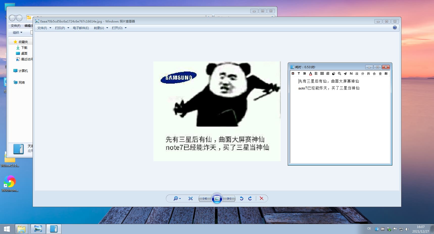Image resolution: width=434 pixels, height=234 pixels.
Task: Toggle bold B in the OCR toolbar
Action: pyautogui.click(x=304, y=74)
